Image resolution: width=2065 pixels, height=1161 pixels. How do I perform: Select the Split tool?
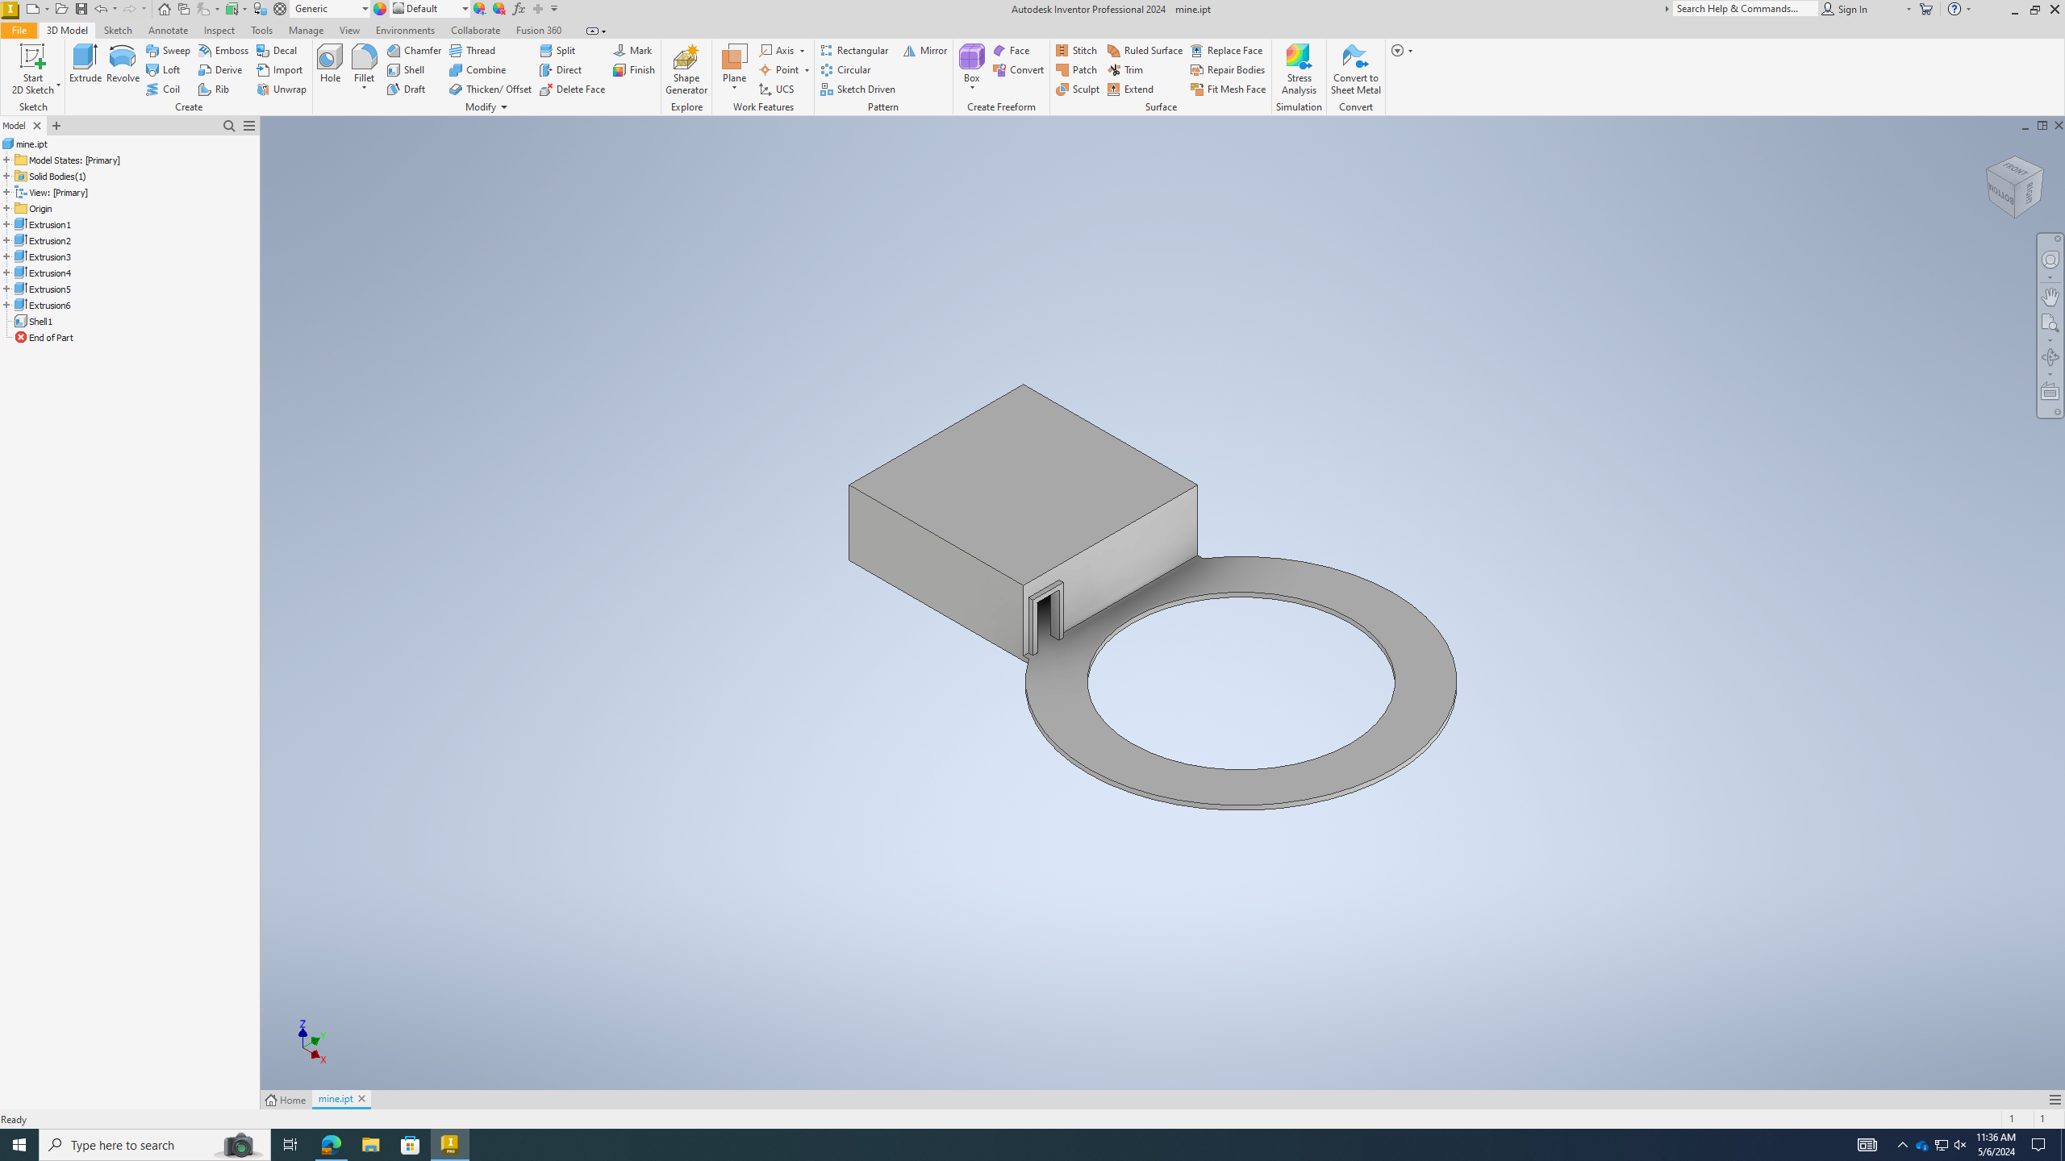557,50
